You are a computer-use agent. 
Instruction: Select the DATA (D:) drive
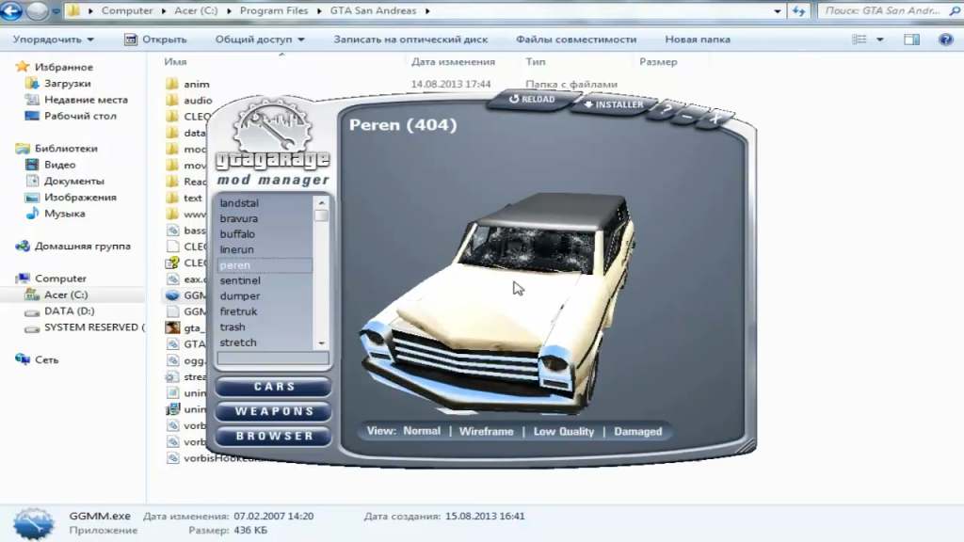[60, 311]
